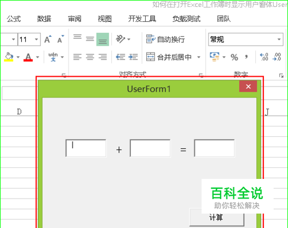Viewport: 288px width, 228px height.
Task: Open the 数字 group dialog launcher
Action: (x=281, y=76)
